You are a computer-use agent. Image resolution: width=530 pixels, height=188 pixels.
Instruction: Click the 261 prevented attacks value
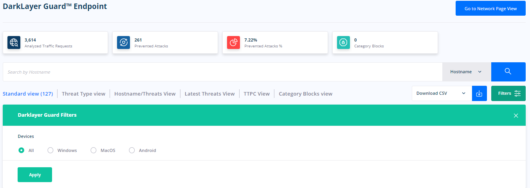click(138, 40)
